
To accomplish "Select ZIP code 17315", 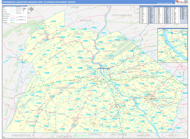I will [105, 101].
